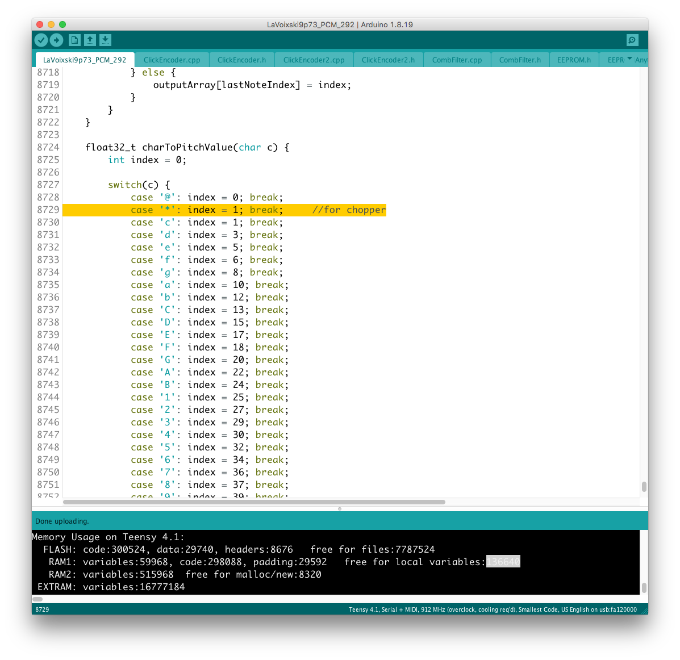
Task: Click the editor horizontal scrollbar
Action: tap(254, 502)
